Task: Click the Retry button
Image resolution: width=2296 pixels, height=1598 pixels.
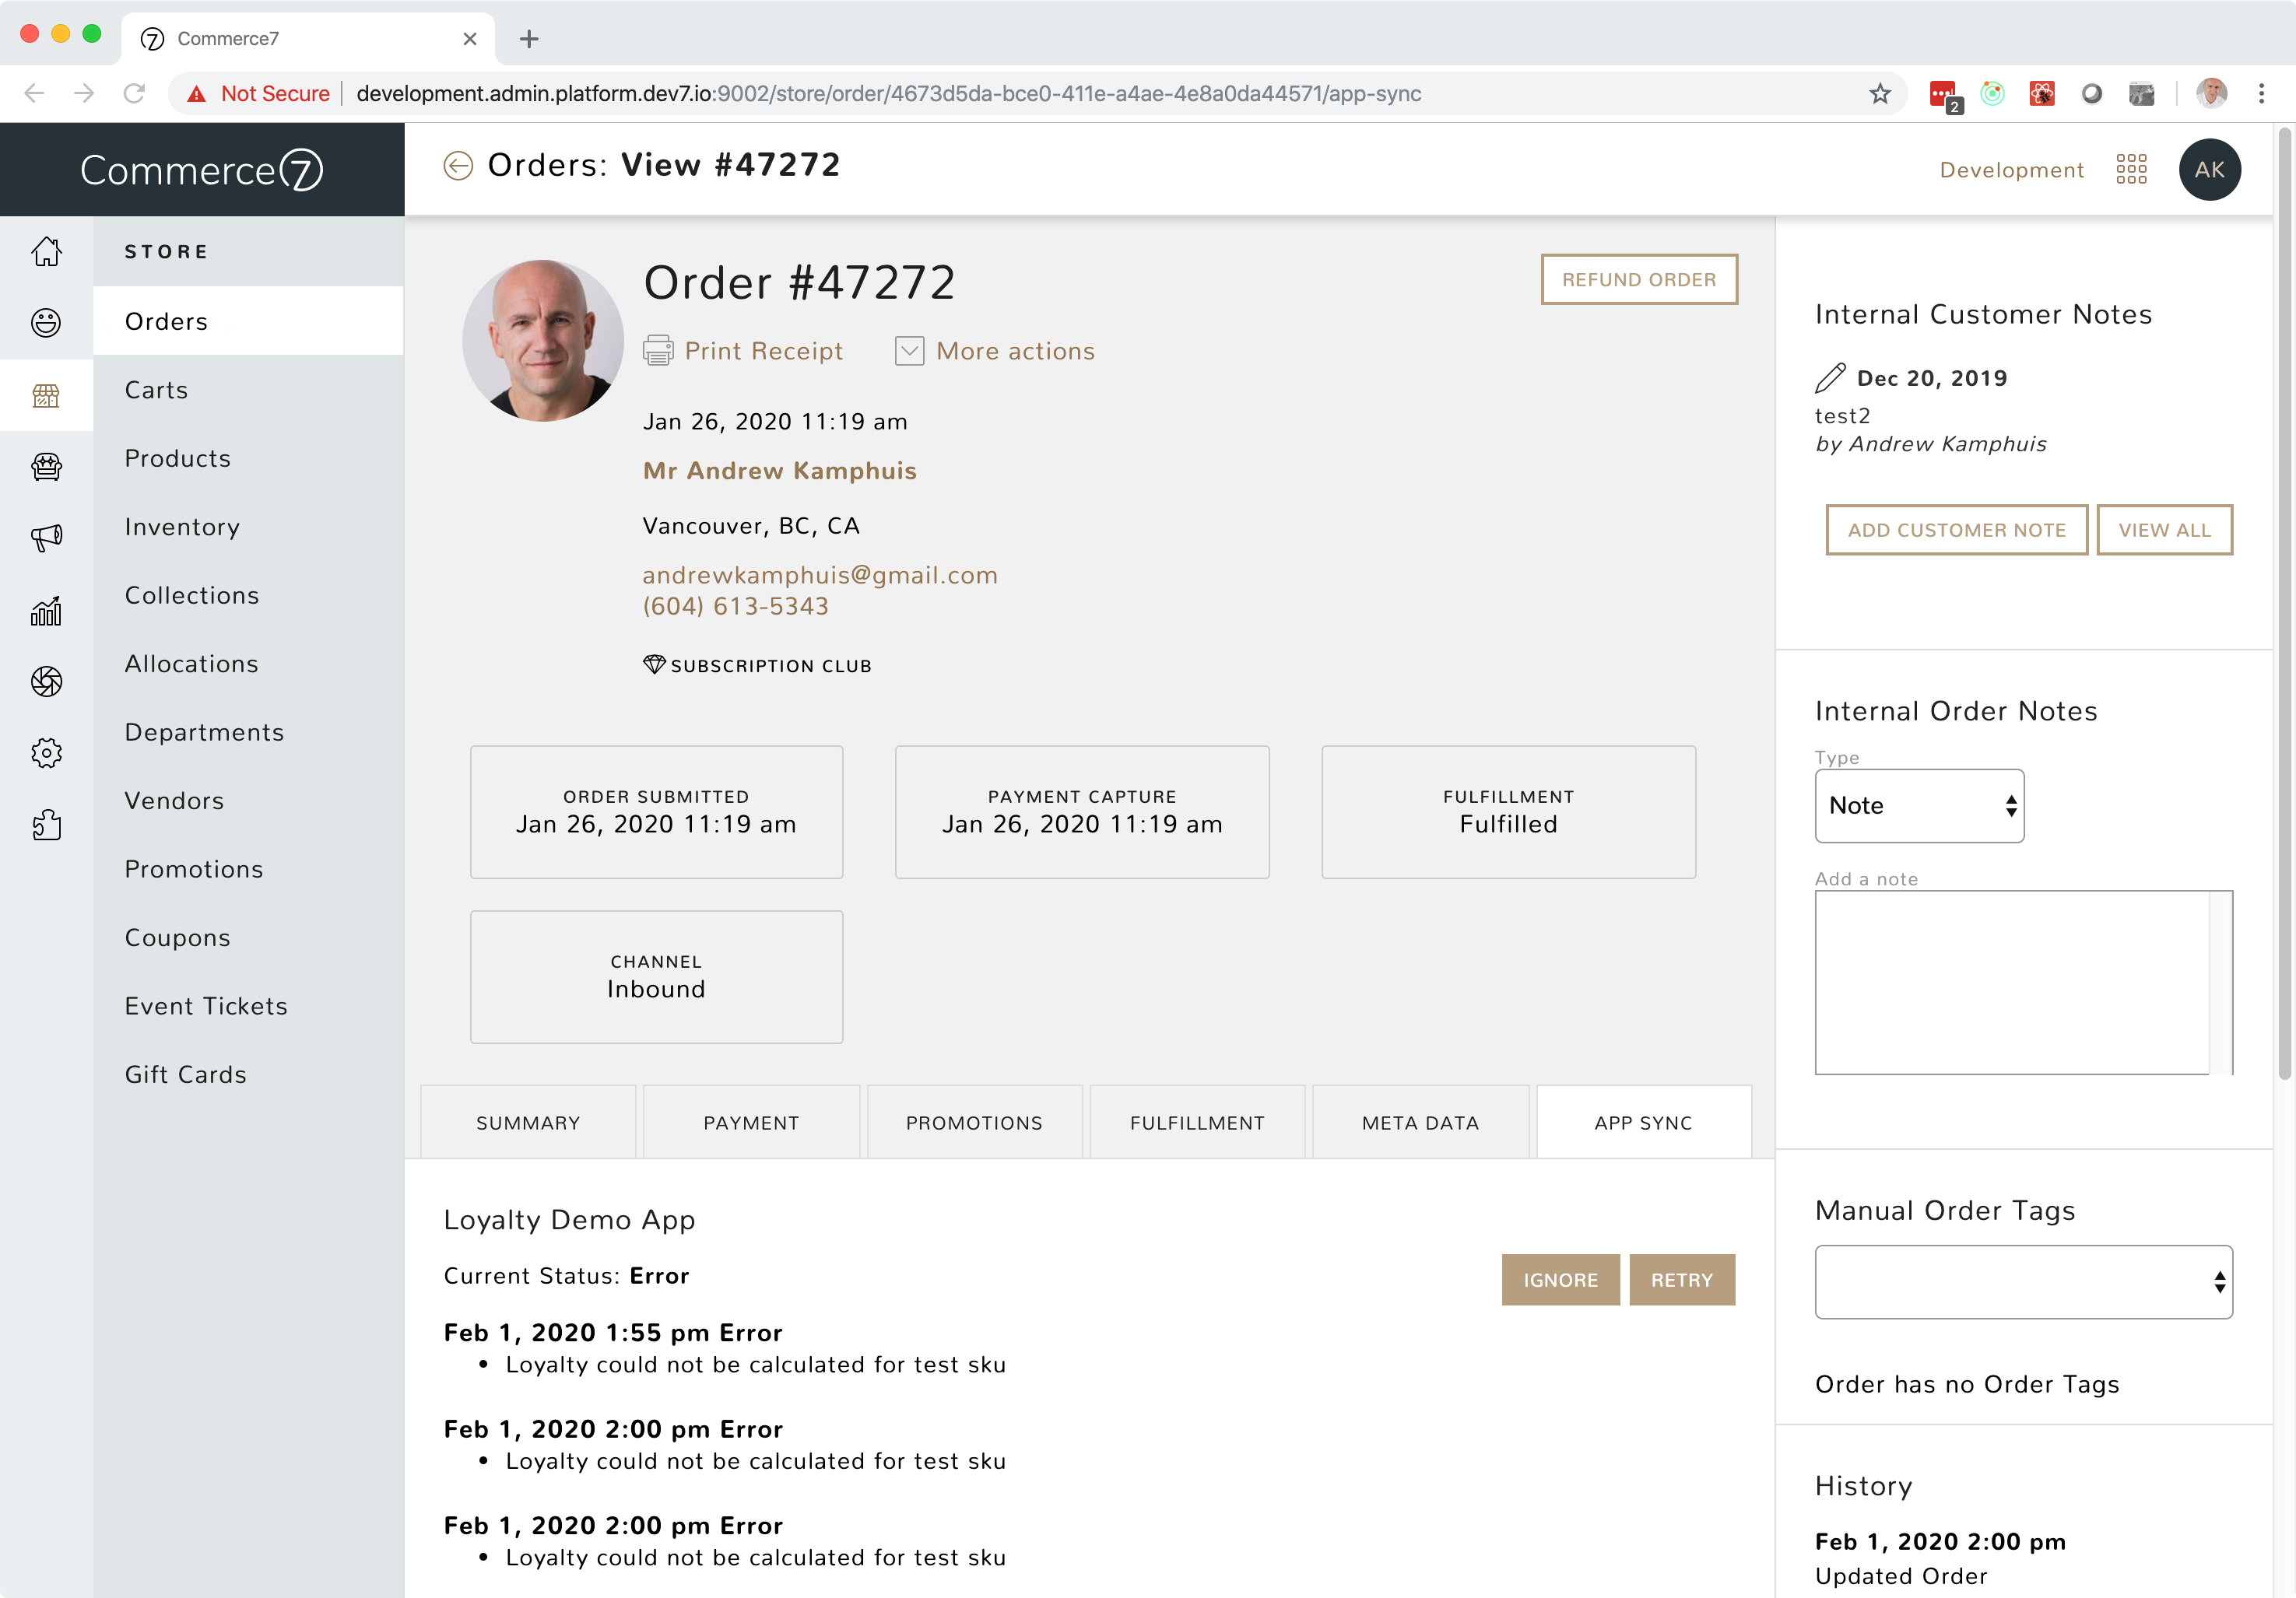Action: (1681, 1281)
